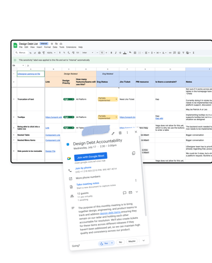Click the edit pencil icon on event popup
Screen dimensions: 212x263
113,134
